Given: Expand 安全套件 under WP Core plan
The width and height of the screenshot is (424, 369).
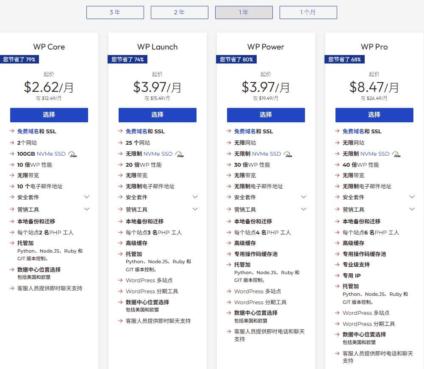Looking at the screenshot, I should click(x=87, y=197).
